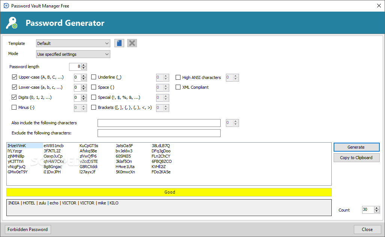Check the XML Compliant option

click(178, 87)
